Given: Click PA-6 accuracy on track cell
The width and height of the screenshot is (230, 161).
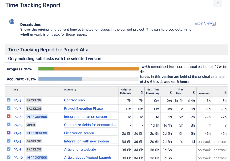Looking at the screenshot, I should 204,150.
